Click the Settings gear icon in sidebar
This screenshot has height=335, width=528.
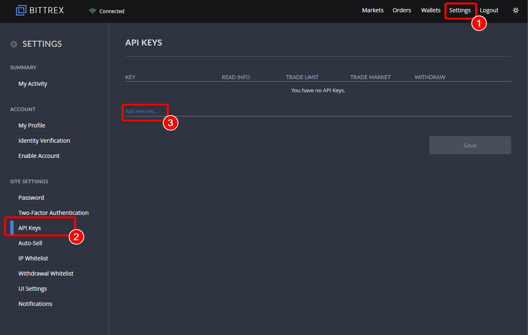click(14, 44)
